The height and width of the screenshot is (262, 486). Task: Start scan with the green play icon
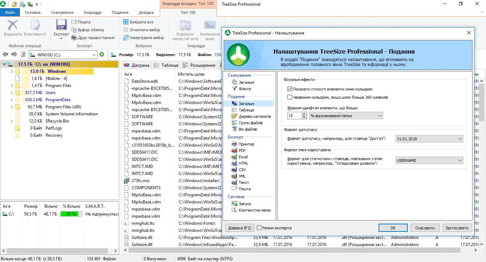(x=102, y=54)
